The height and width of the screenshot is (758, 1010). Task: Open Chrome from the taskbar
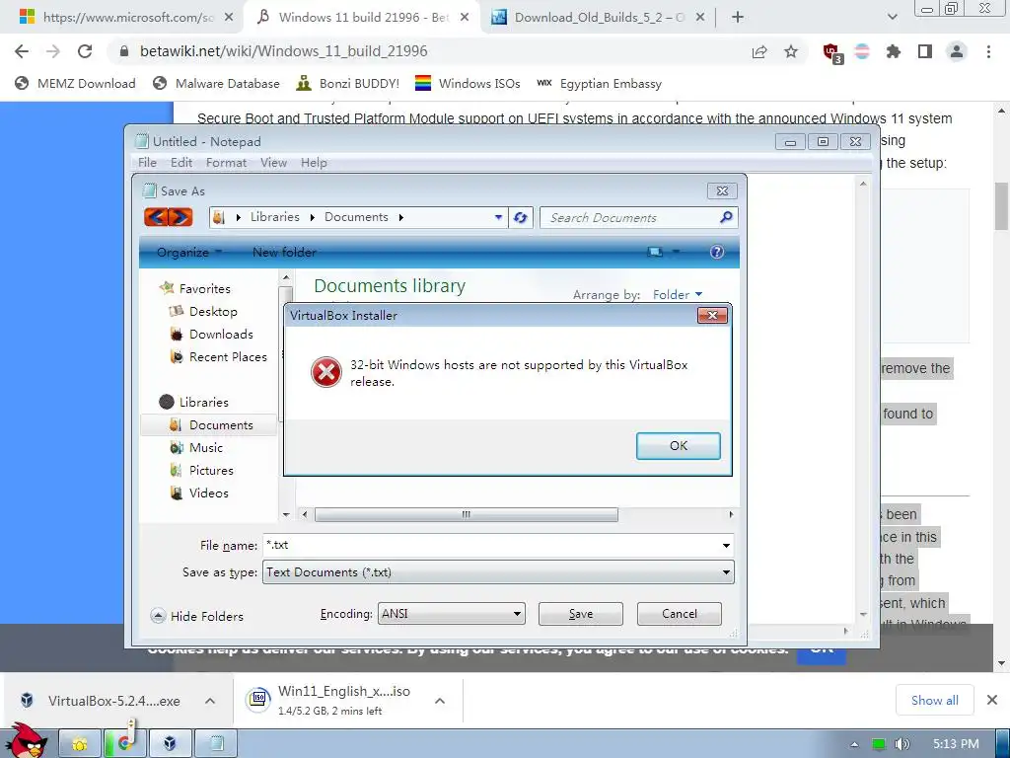pyautogui.click(x=124, y=744)
